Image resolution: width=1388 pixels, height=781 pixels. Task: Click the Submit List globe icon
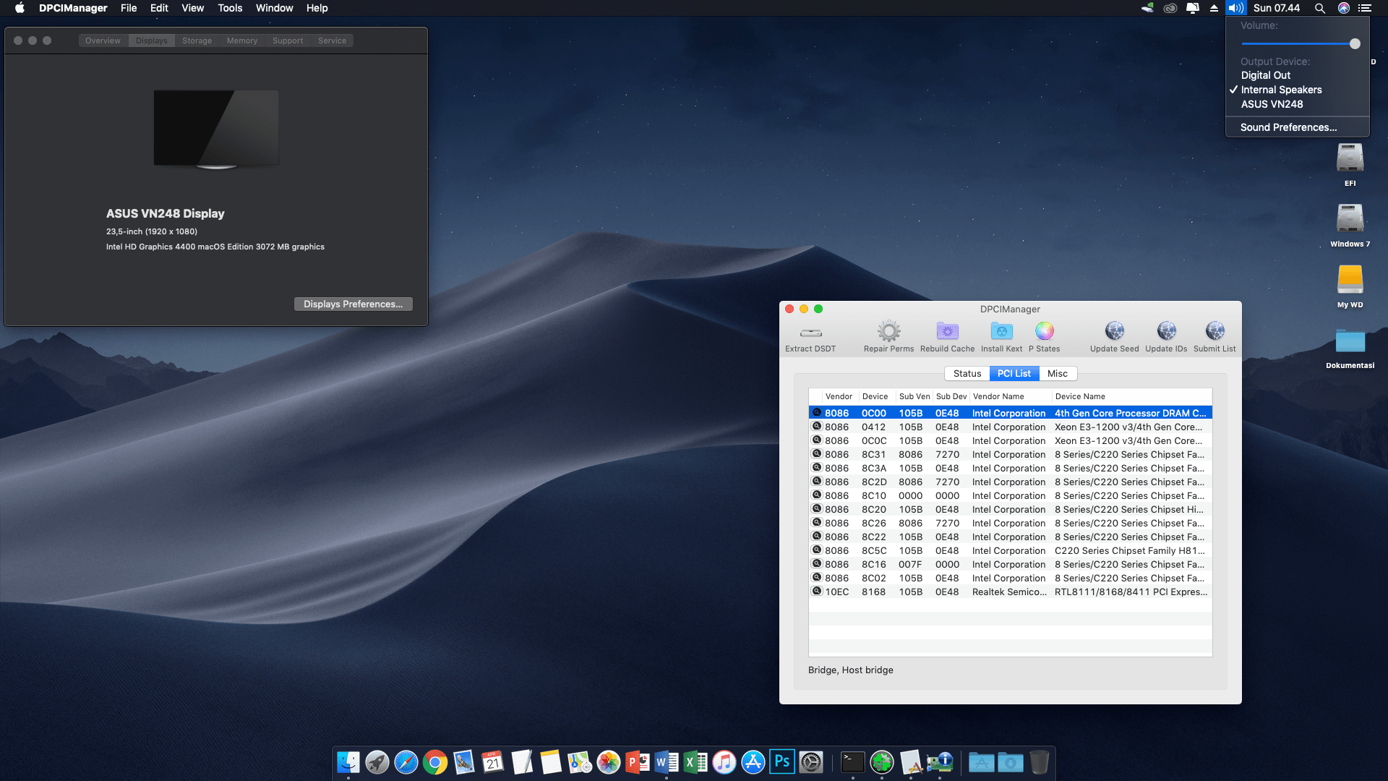1214,331
